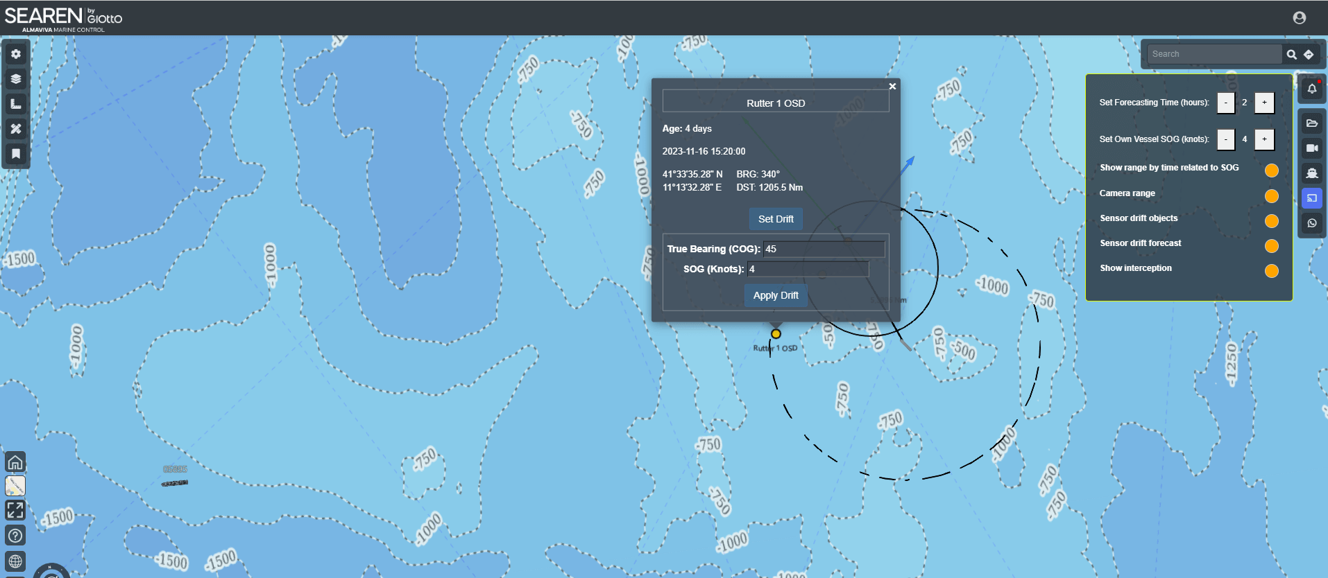The height and width of the screenshot is (578, 1328).
Task: Click the True Bearing (COG) input field
Action: pos(824,249)
